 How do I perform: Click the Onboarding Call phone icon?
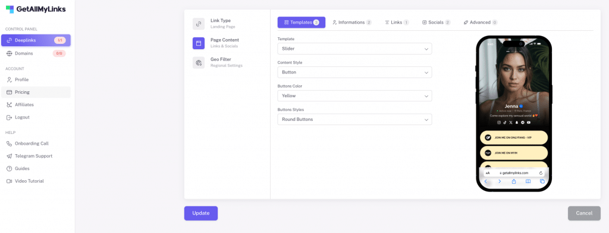(10, 143)
